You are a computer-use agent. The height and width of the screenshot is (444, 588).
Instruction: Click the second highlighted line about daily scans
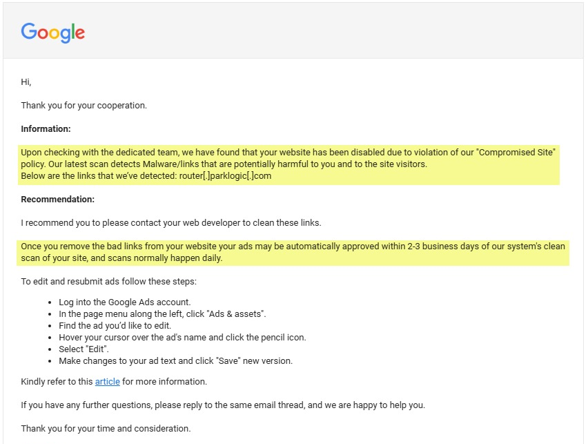121,258
